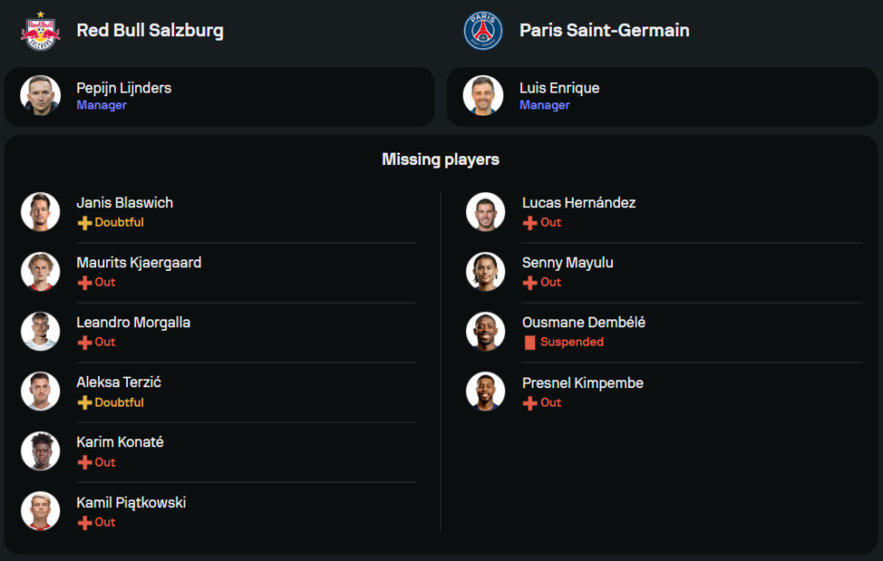This screenshot has width=883, height=561.
Task: Click Ousmane Dembélé's name
Action: point(583,323)
